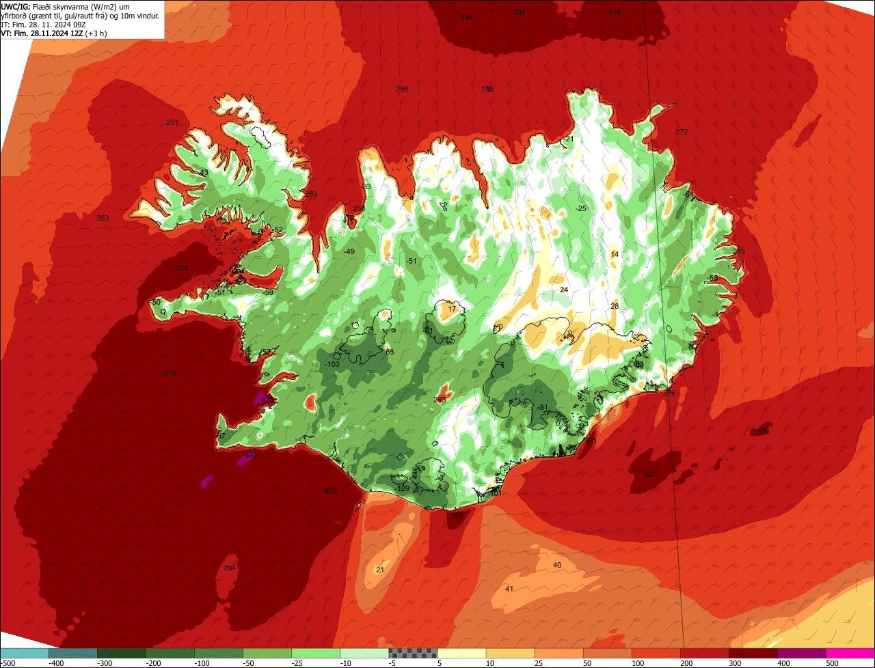Click the "IT: Fim. 28. 11. 2024 09Z" line
875x668 pixels.
tap(42, 24)
